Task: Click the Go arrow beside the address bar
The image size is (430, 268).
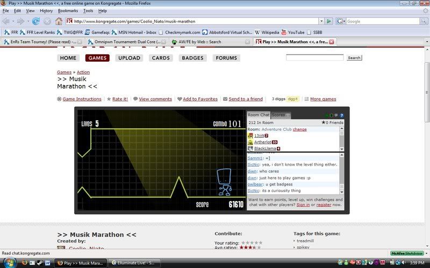Action: 329,21
